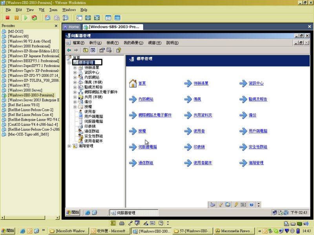Click the blue arrow icon beside 傳真 link
Image resolution: width=314 pixels, height=235 pixels.
(188, 99)
